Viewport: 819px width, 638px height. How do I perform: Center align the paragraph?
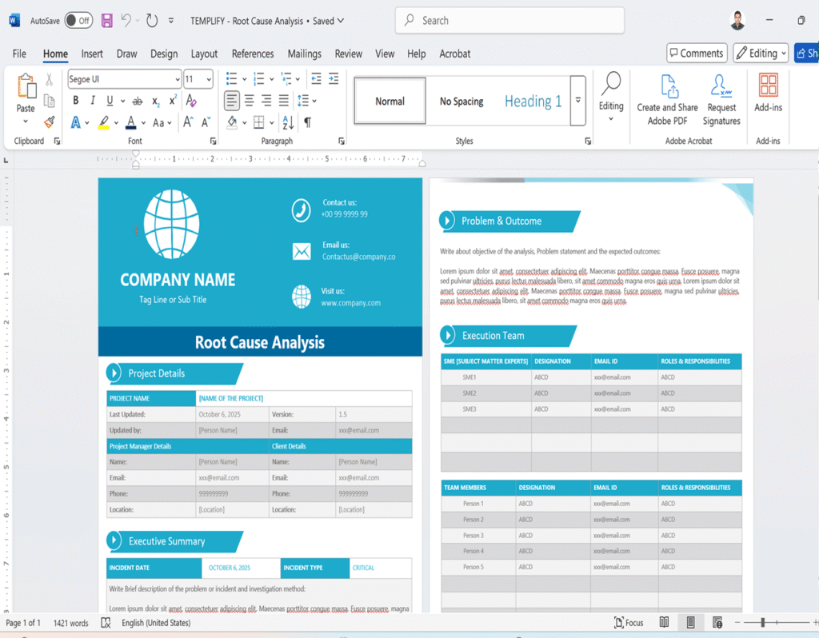coord(250,101)
